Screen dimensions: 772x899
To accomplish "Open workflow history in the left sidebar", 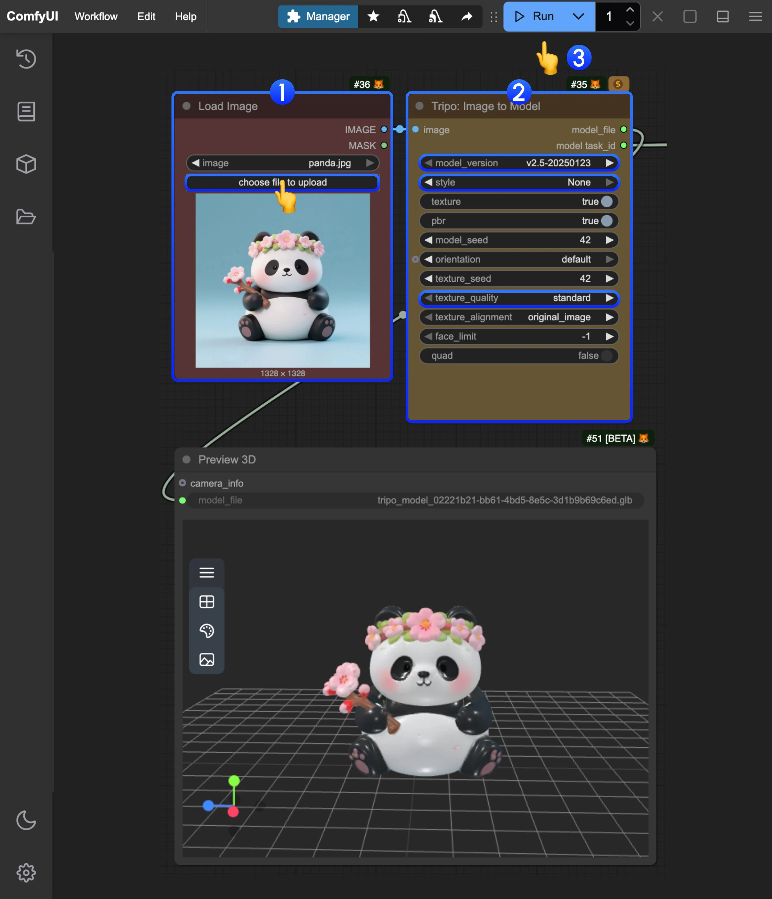I will [x=25, y=59].
